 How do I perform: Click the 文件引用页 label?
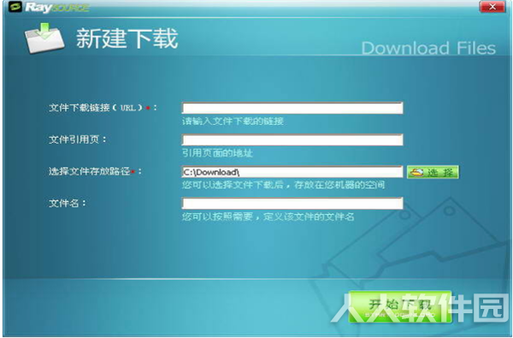pos(77,139)
